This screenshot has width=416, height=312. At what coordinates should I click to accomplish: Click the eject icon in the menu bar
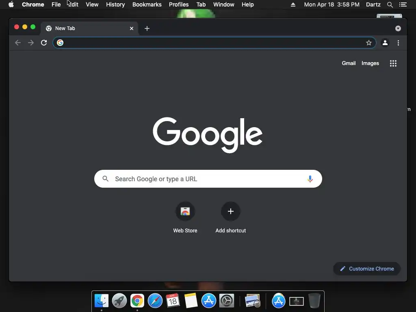click(293, 4)
